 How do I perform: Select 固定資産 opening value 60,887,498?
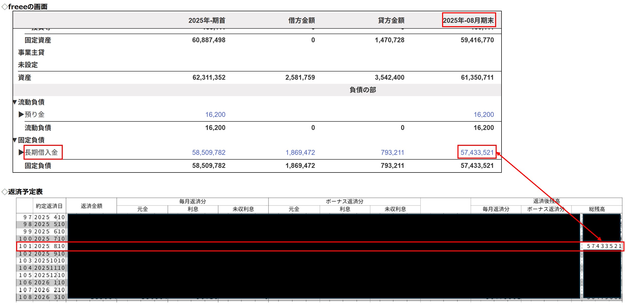pos(209,40)
